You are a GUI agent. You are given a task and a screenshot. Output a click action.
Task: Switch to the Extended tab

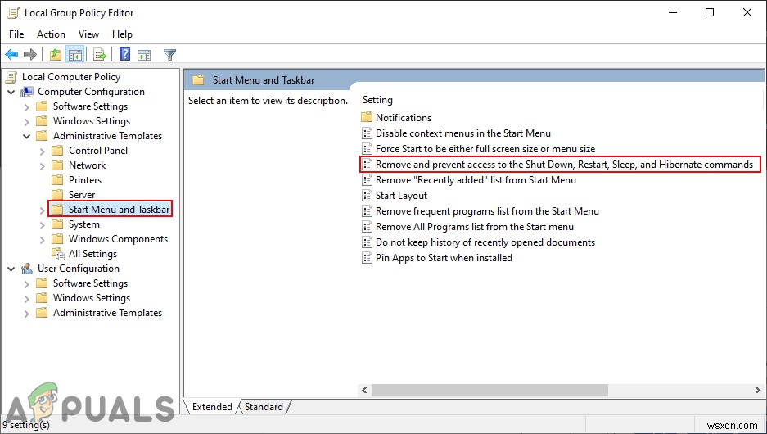click(x=212, y=407)
